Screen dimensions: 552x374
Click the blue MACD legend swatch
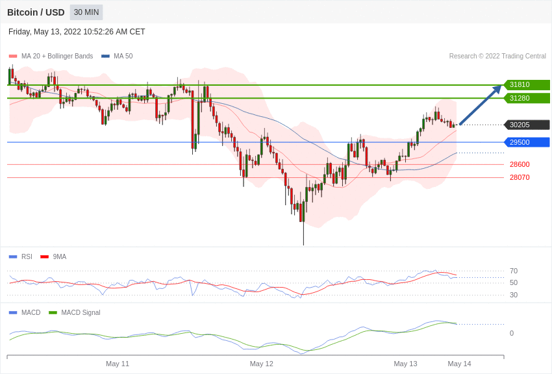[13, 312]
